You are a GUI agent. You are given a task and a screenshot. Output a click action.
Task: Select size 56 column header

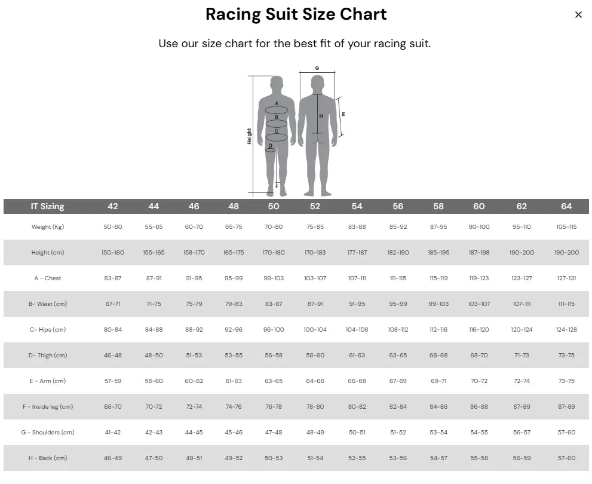(x=398, y=206)
